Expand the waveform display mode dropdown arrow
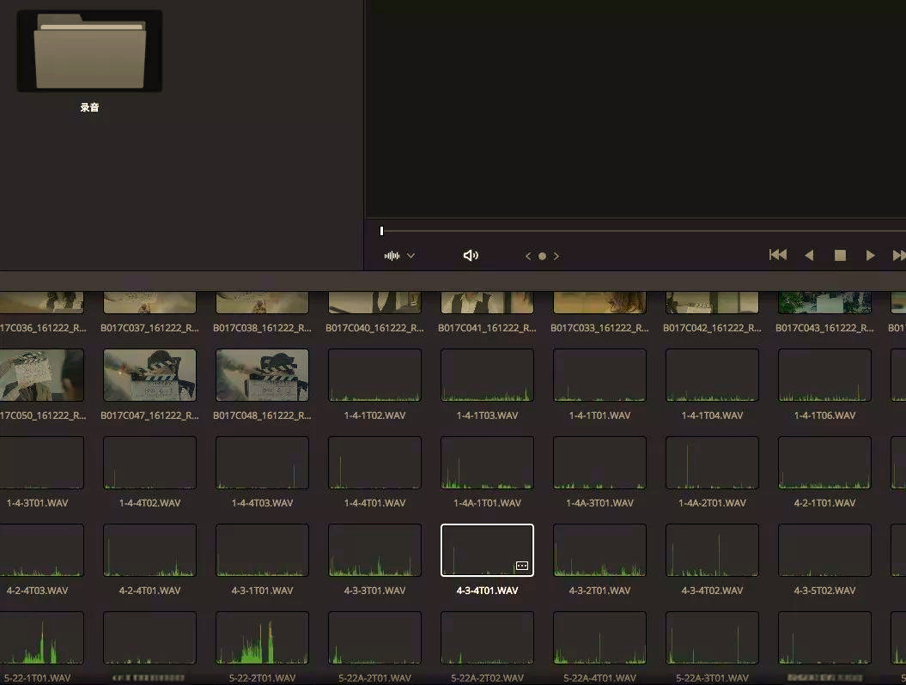The height and width of the screenshot is (685, 906). click(x=411, y=256)
